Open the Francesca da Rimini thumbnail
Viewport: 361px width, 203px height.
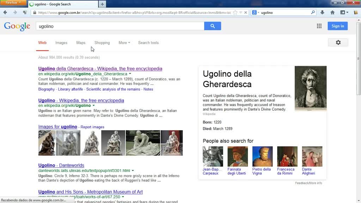[287, 156]
